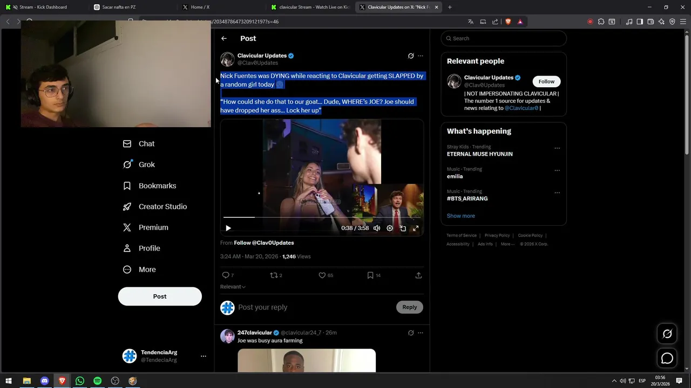Mute the video volume icon

[377, 228]
